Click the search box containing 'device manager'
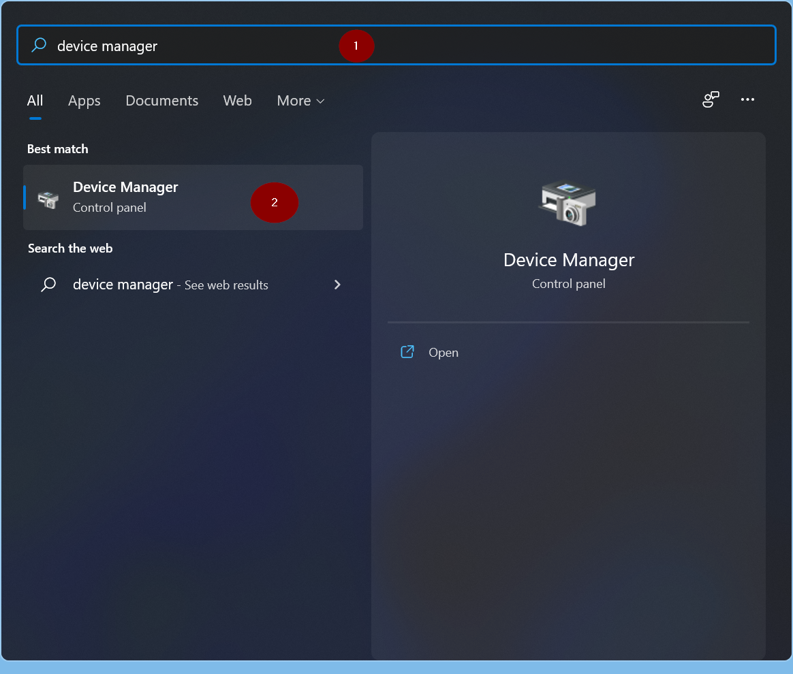Image resolution: width=793 pixels, height=674 pixels. tap(396, 45)
